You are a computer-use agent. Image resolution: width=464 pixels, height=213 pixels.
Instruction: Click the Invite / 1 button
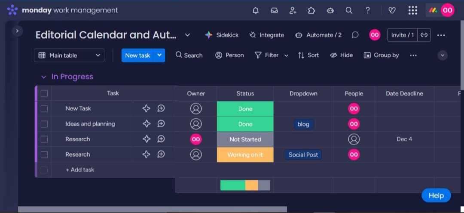tap(403, 35)
